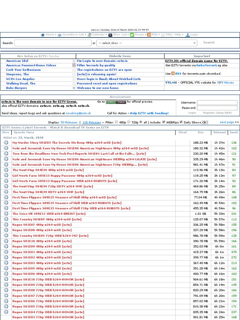The width and height of the screenshot is (240, 320).
Task: Open the Calendar menu item
Action: click(98, 34)
